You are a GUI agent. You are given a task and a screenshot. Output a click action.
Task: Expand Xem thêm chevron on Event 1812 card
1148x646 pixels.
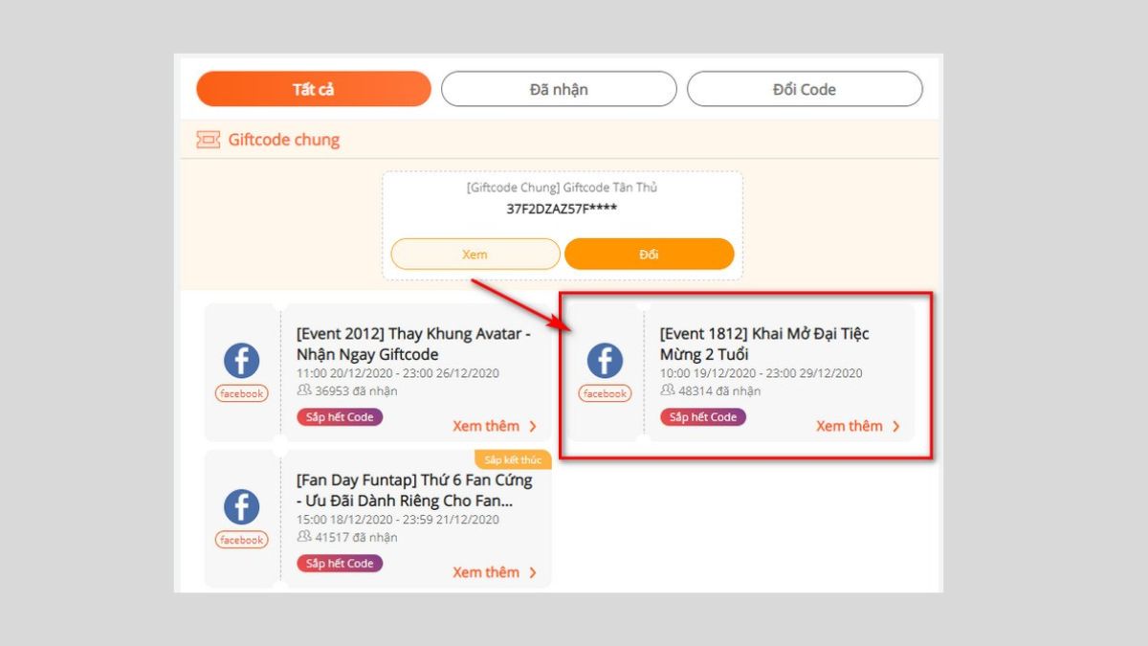[896, 426]
